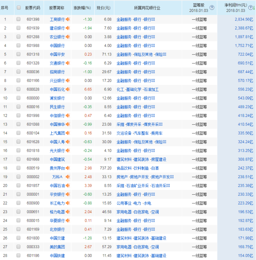Click industry link 食品饮料-饮料制造-白酒
The width and height of the screenshot is (256, 260).
(x=137, y=168)
